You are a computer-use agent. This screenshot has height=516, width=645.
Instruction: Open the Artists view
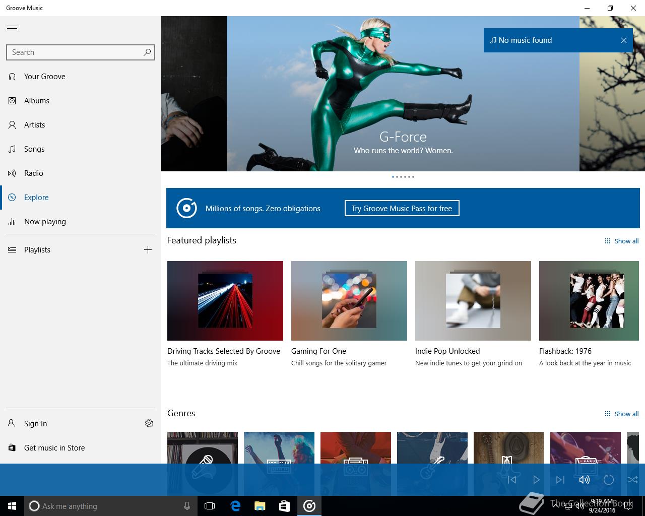(81, 125)
